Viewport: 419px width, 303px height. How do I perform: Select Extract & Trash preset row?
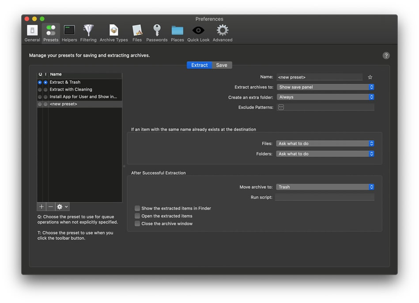[x=79, y=82]
